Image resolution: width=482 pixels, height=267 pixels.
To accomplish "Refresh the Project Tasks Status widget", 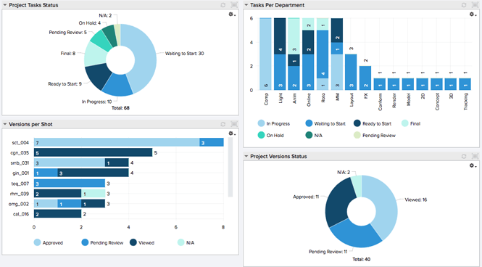I will point(223,5).
